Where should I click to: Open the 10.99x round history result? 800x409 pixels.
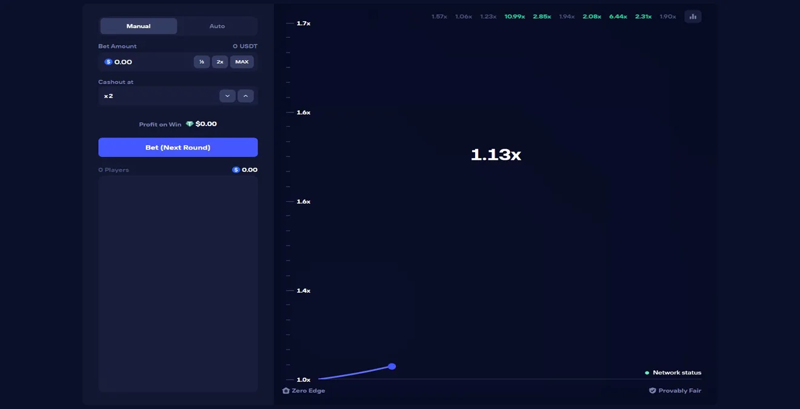pos(515,16)
